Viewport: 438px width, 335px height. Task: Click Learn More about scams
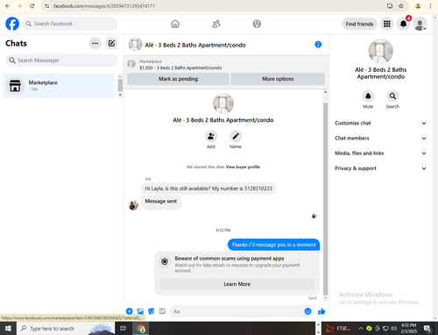tap(237, 284)
